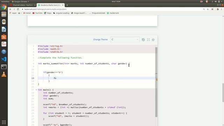The width and height of the screenshot is (224, 126).
Task: Open the Hackerrank bookmark
Action: pos(113,13)
